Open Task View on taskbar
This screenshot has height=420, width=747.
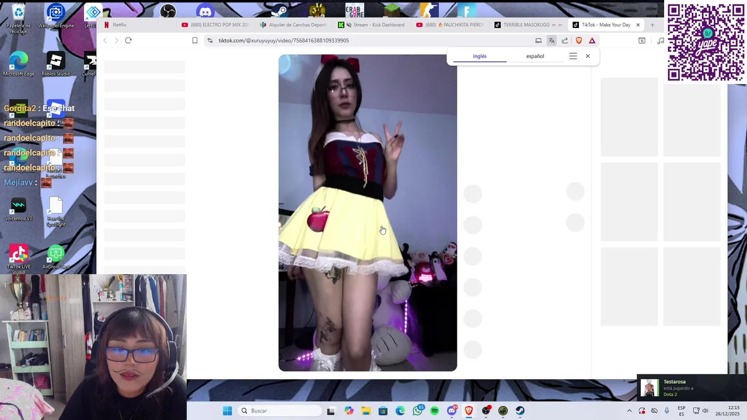coord(331,411)
